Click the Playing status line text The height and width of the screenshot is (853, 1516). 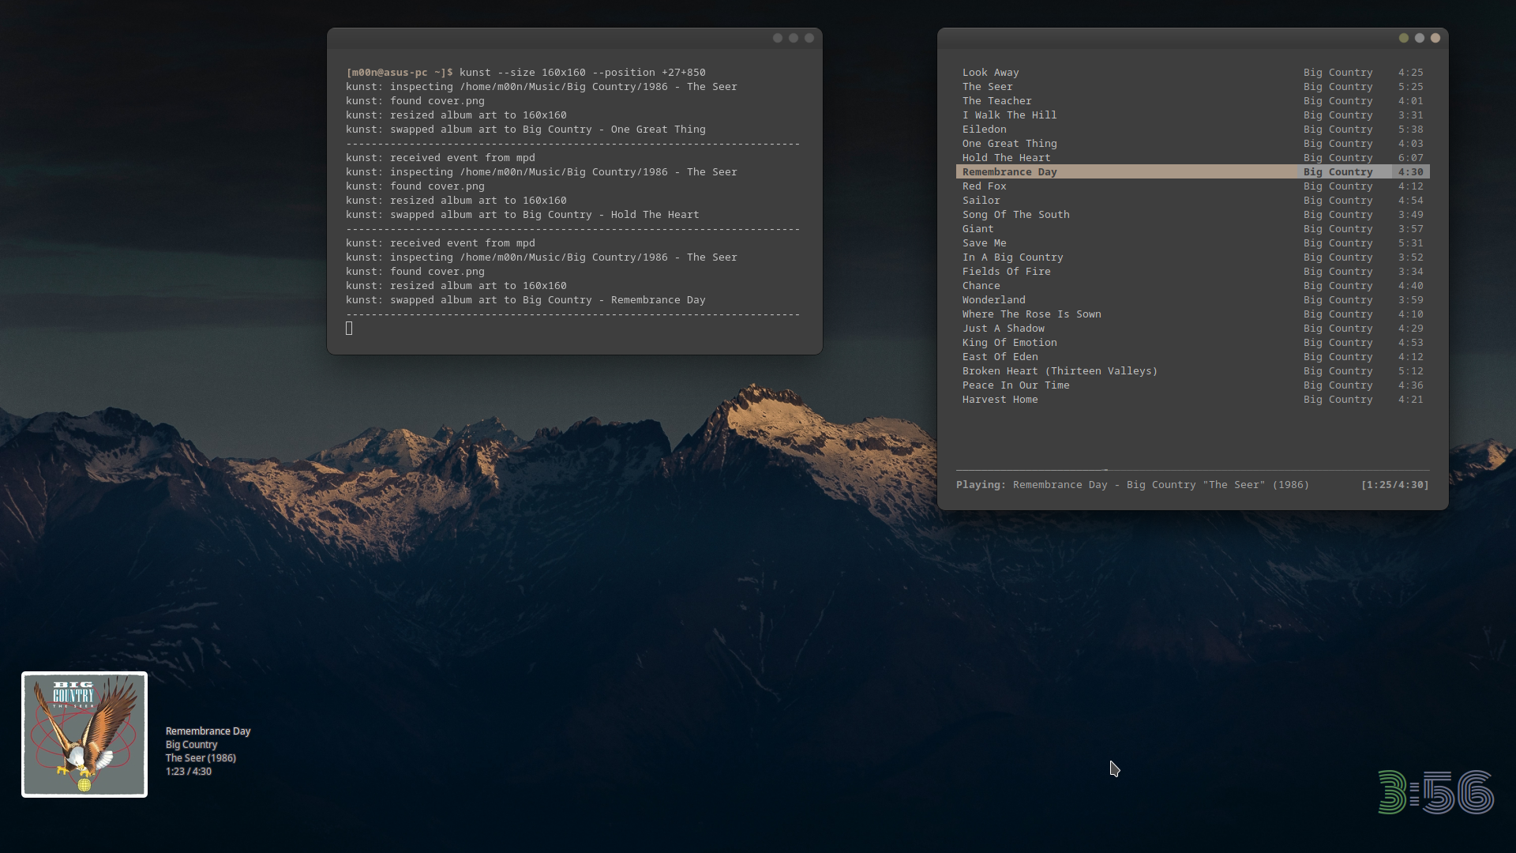1132,485
